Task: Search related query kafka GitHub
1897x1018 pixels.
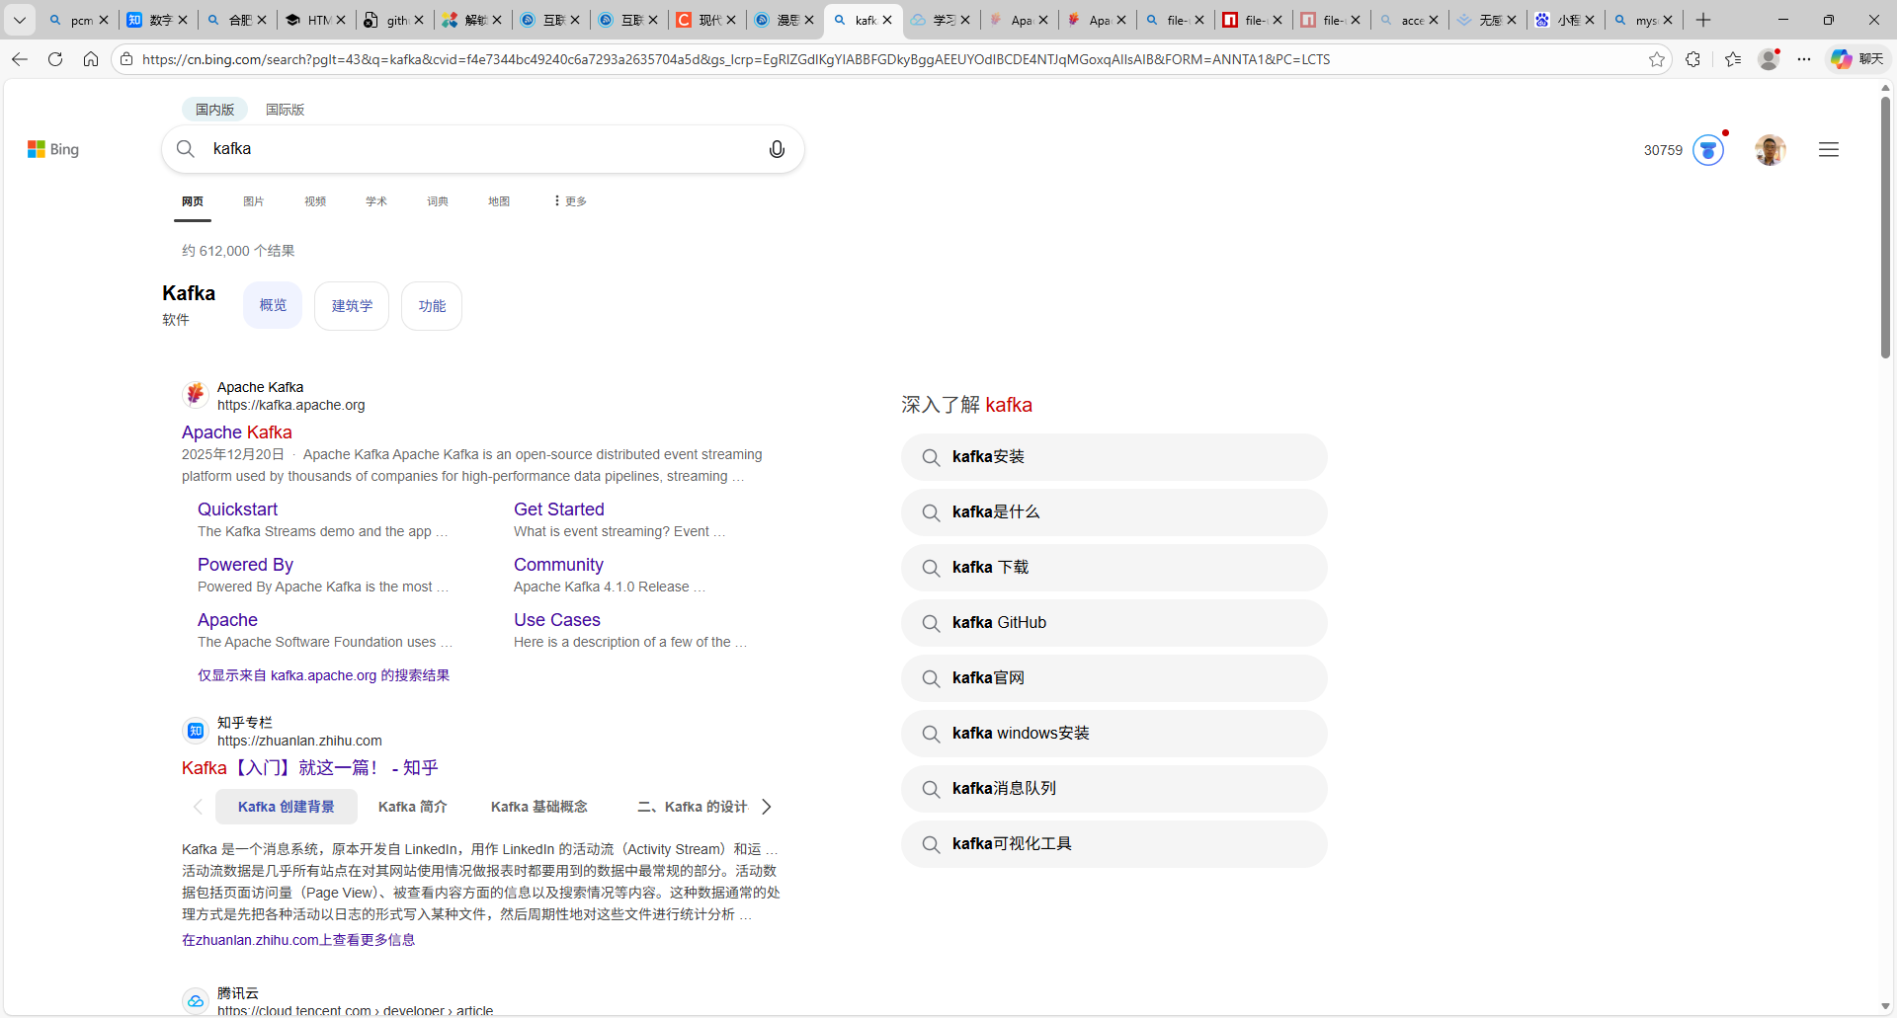Action: (1113, 623)
